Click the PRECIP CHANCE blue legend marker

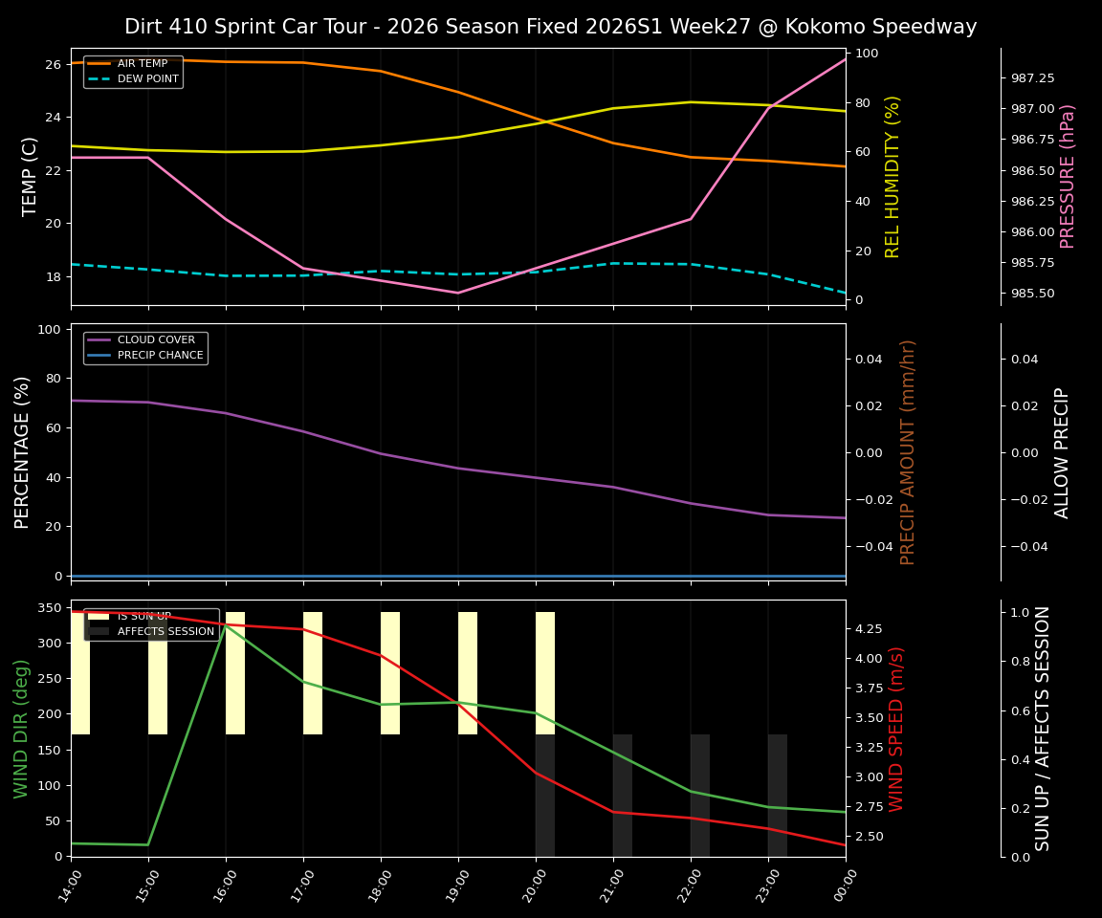[100, 354]
